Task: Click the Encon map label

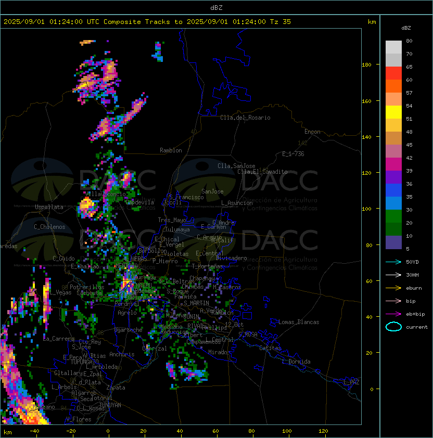Action: pyautogui.click(x=312, y=132)
